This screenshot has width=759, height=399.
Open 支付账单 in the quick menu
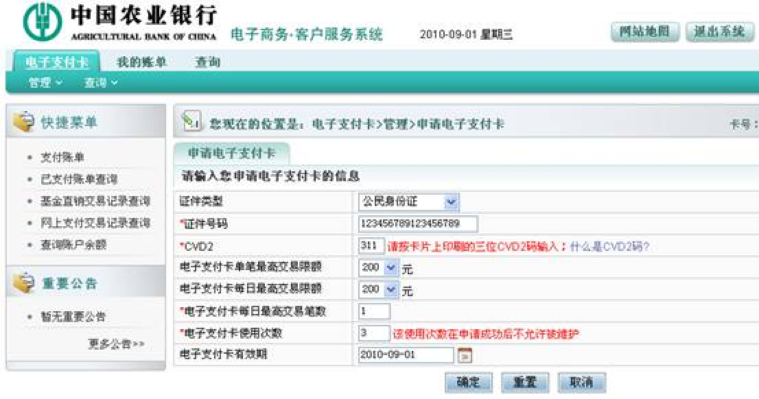[62, 157]
